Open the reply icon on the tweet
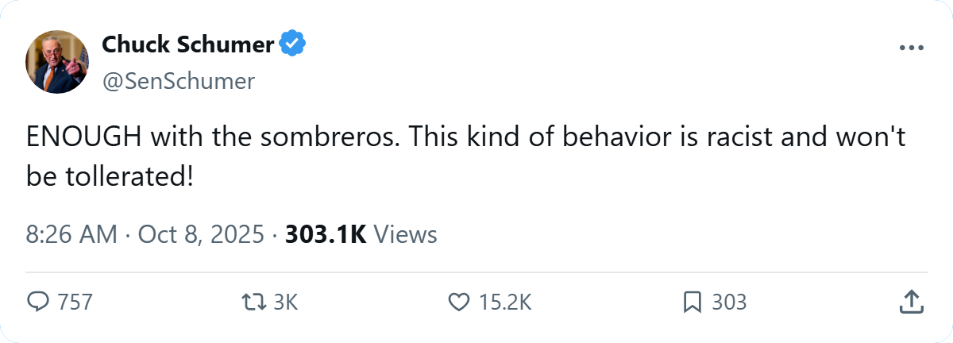 click(x=38, y=302)
